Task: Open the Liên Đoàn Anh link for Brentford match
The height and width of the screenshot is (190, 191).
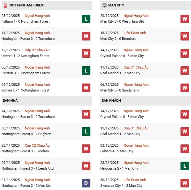Action: click(x=134, y=33)
